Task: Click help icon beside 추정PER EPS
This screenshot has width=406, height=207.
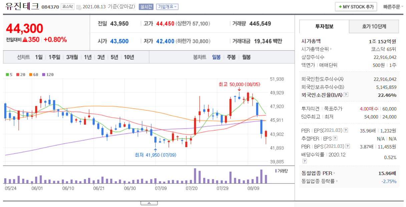Action: 335,138
